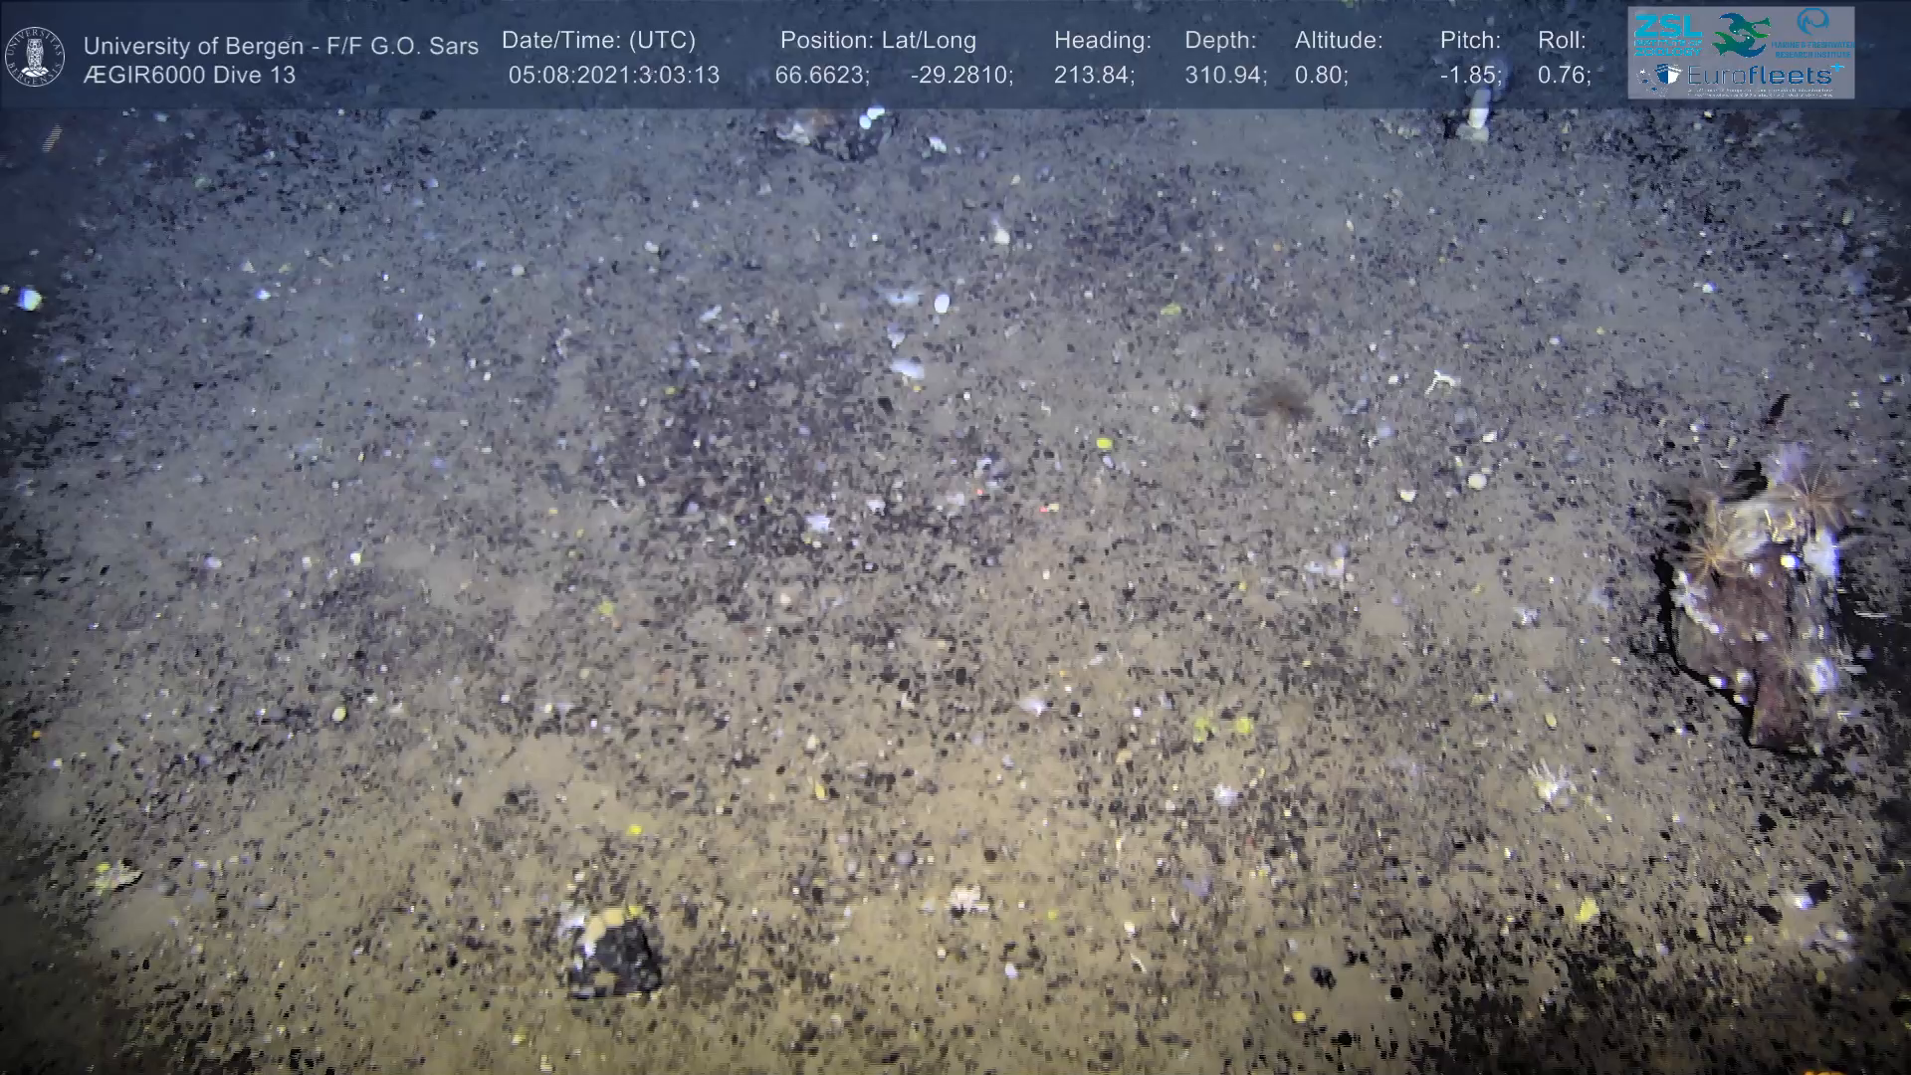Click the Date/Time: (UTC) label
This screenshot has width=1911, height=1075.
click(598, 41)
